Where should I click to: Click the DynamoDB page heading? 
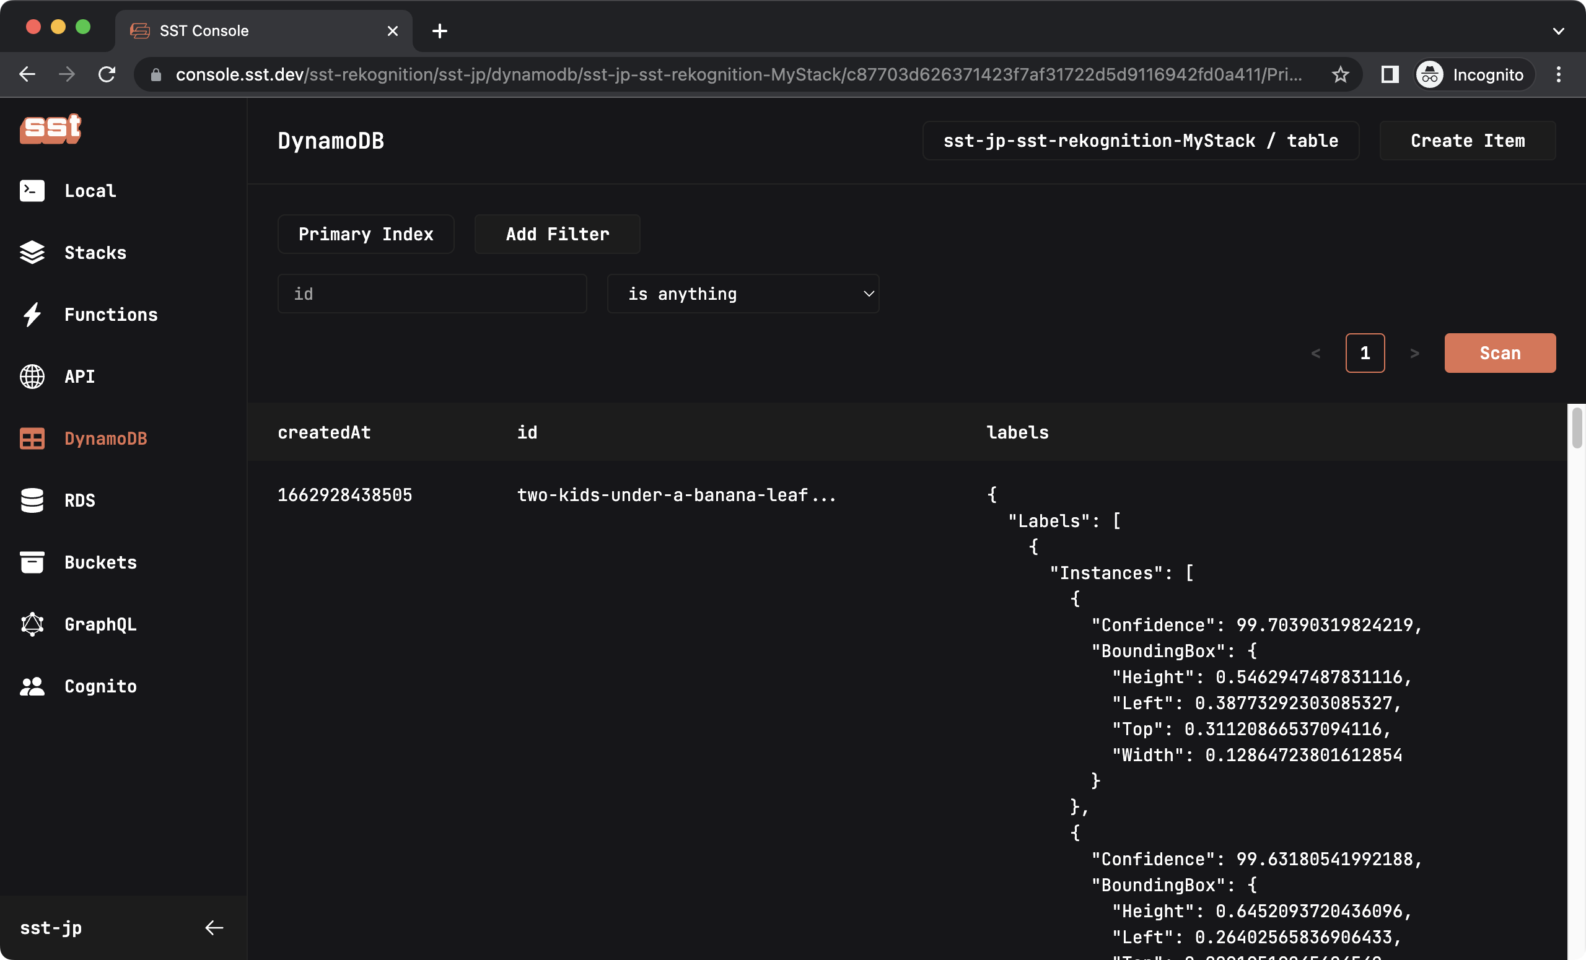[x=331, y=140]
